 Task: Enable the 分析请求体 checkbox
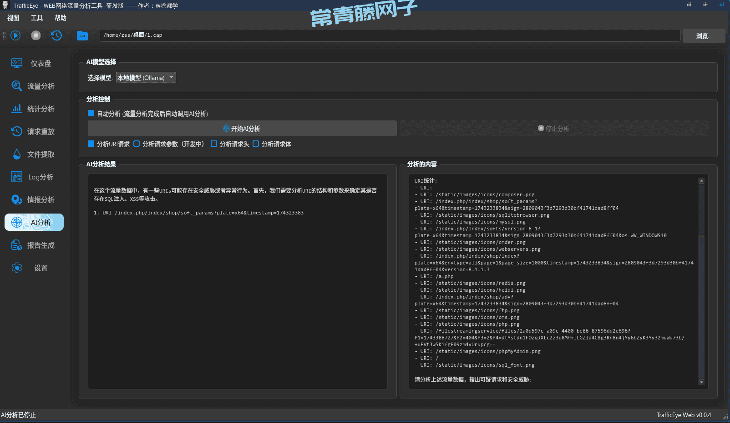(x=256, y=144)
